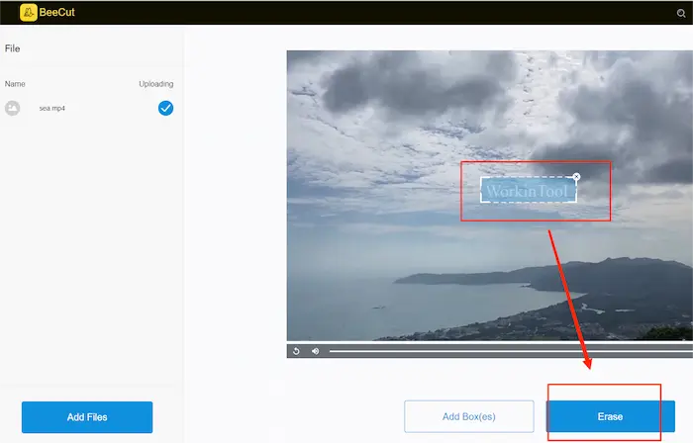Open search via the magnifier icon
Screen dimensions: 693x443
click(680, 13)
